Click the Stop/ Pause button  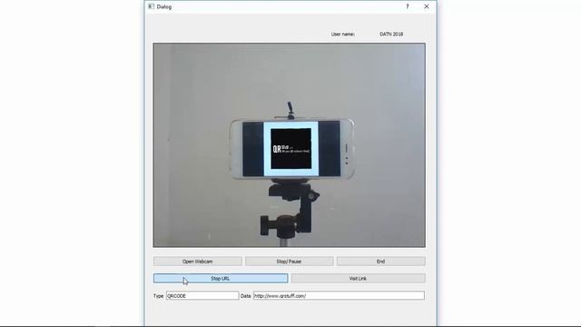coord(289,262)
